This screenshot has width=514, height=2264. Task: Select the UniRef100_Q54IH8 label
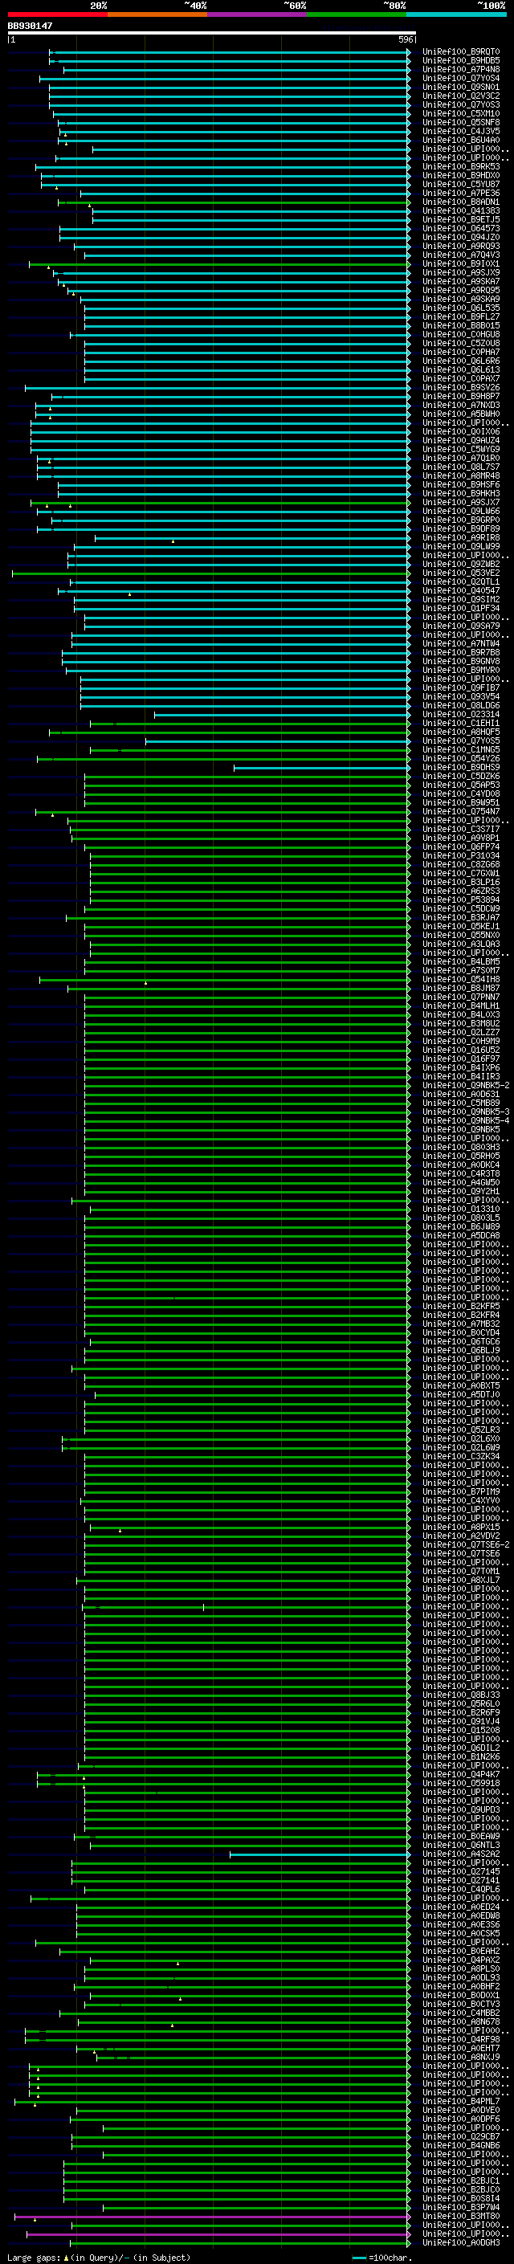(460, 980)
